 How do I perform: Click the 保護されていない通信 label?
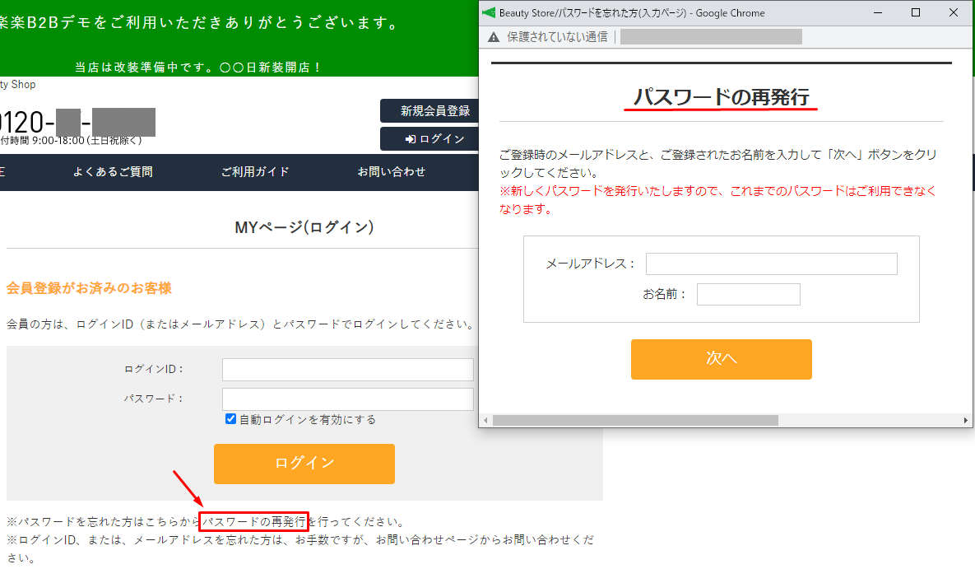click(557, 37)
